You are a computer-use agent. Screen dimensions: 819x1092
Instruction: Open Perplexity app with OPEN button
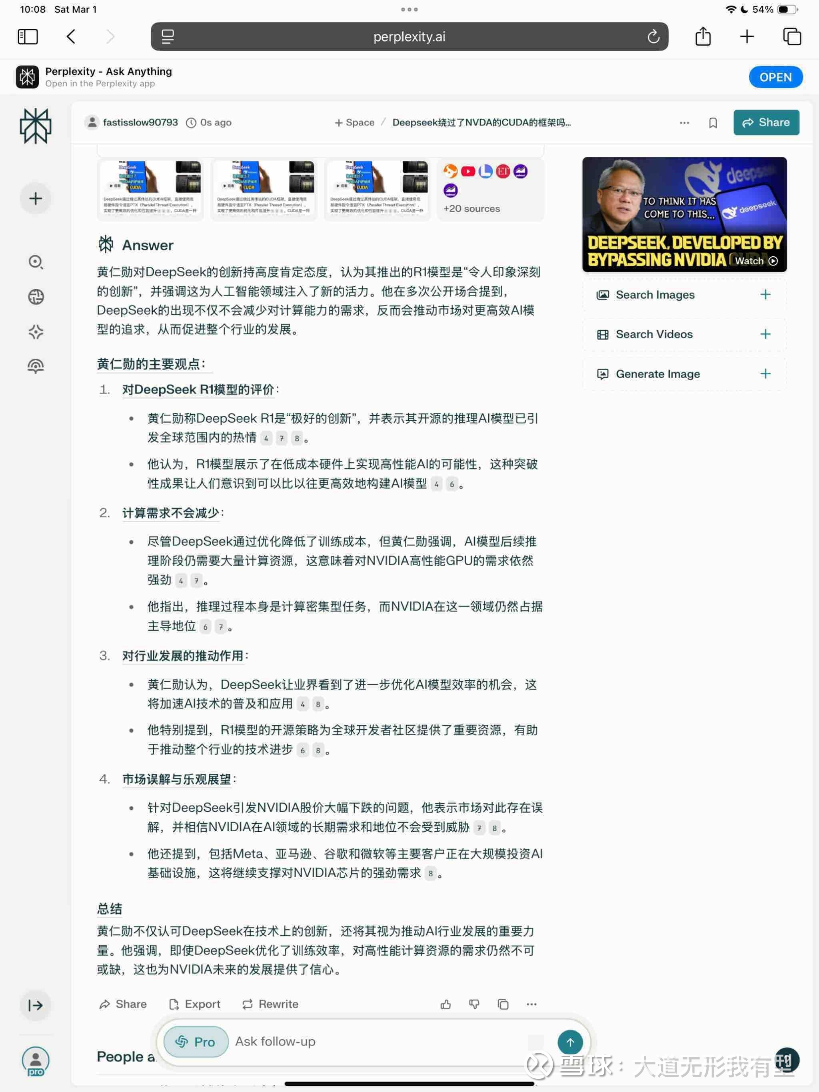tap(775, 77)
